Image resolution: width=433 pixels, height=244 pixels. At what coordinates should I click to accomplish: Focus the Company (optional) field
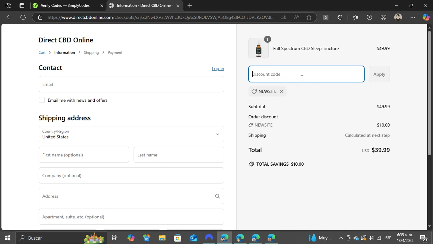tap(131, 175)
